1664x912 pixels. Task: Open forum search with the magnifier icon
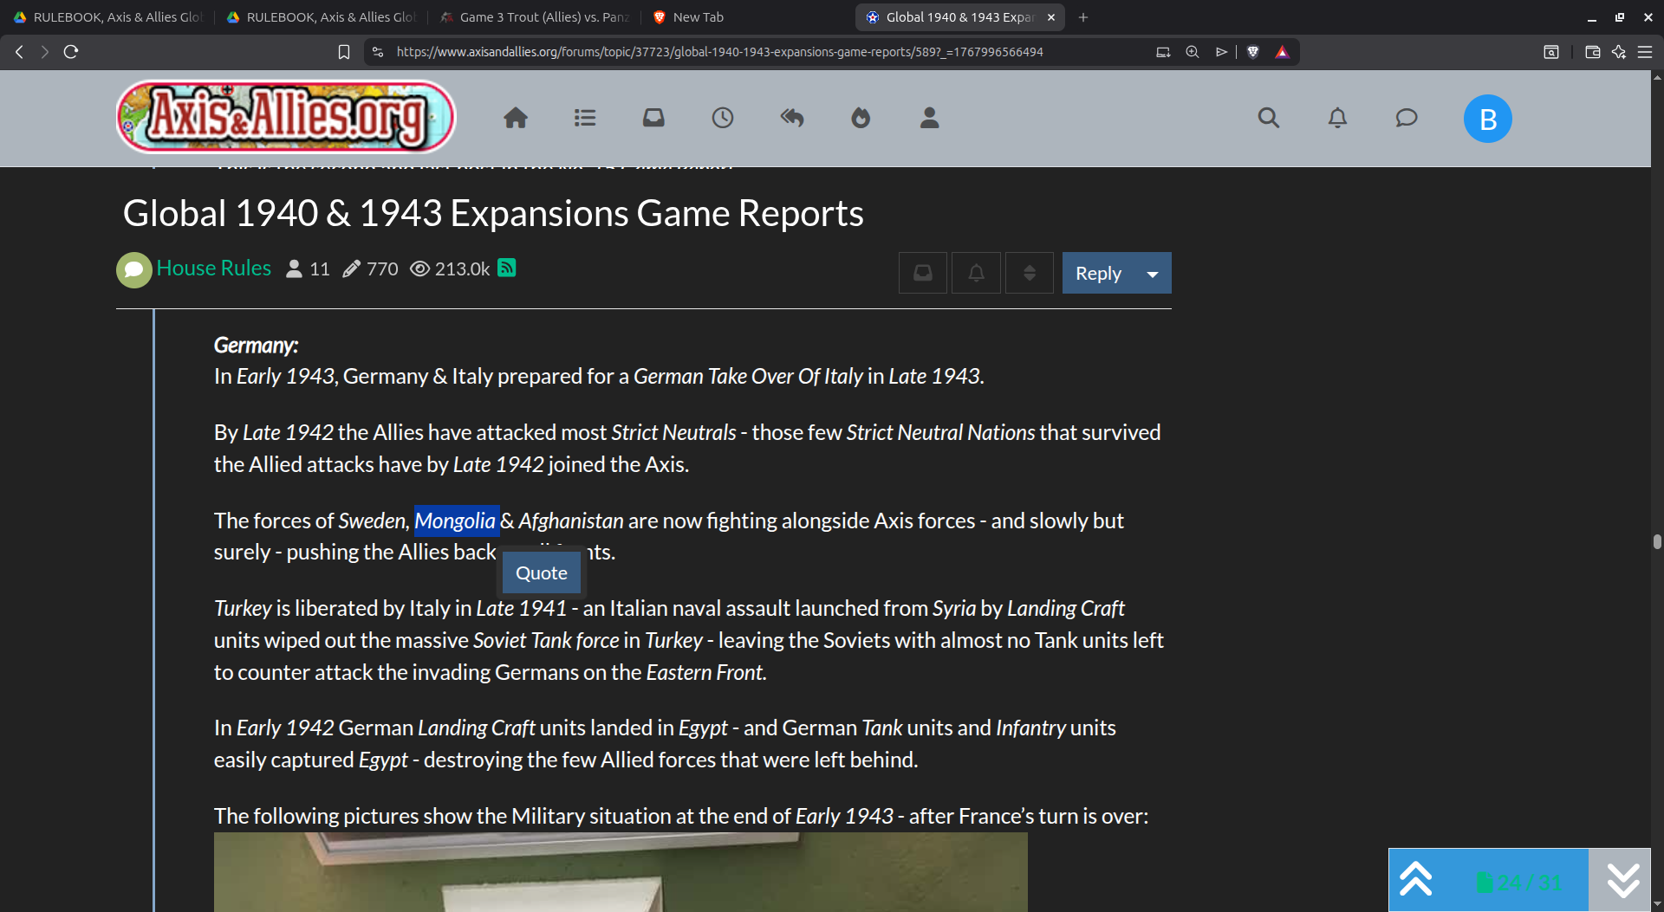(1268, 118)
